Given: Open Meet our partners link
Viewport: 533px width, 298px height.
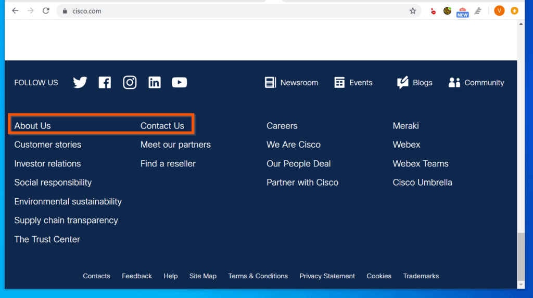Looking at the screenshot, I should 175,145.
